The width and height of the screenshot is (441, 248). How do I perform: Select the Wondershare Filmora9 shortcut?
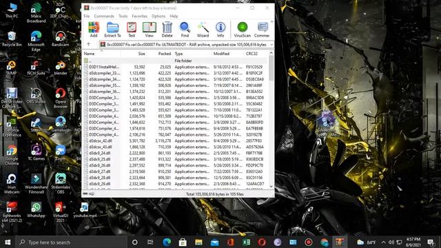[36, 184]
